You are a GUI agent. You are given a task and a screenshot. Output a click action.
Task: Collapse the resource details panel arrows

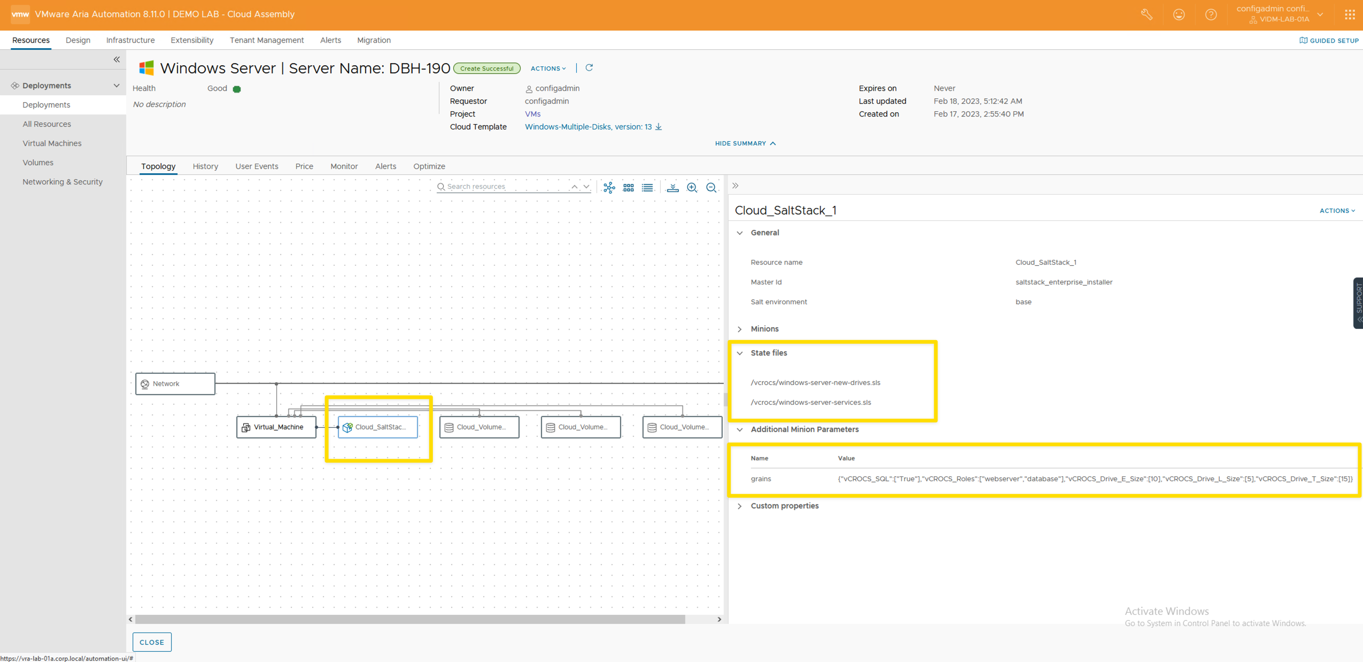[735, 186]
